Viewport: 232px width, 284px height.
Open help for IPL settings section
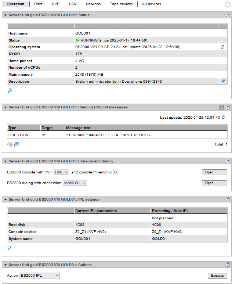coord(228,199)
